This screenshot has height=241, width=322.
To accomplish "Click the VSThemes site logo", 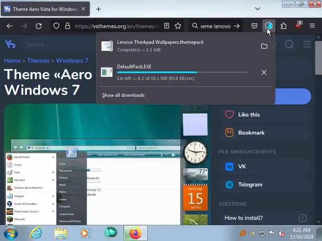I will (x=10, y=44).
